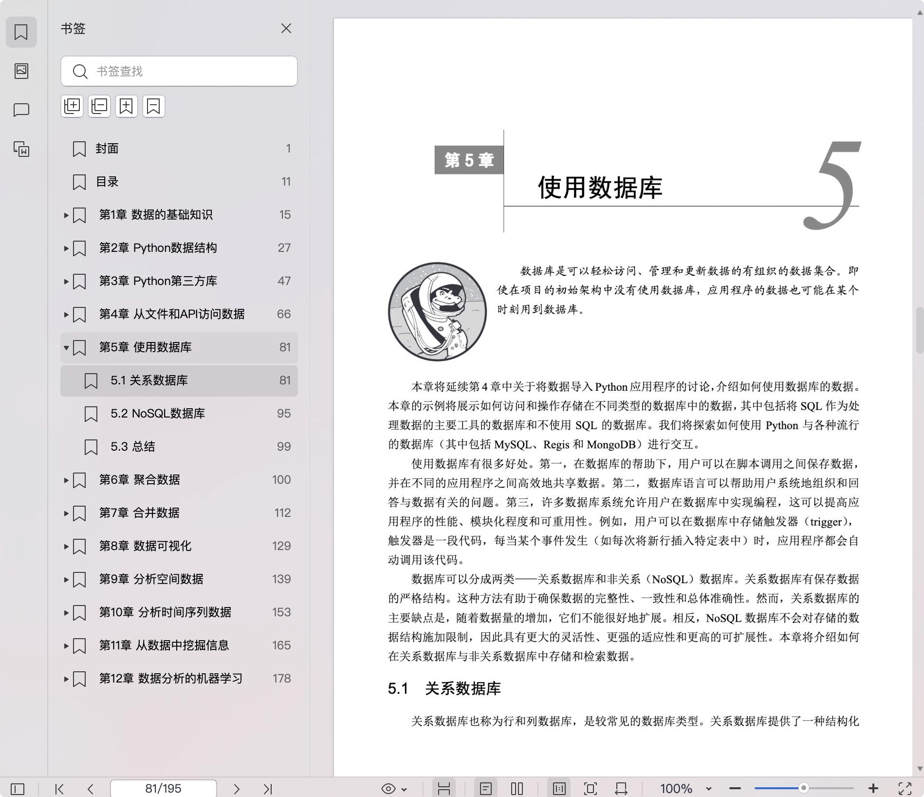Click page number 153 of 第10章
This screenshot has width=924, height=797.
281,612
